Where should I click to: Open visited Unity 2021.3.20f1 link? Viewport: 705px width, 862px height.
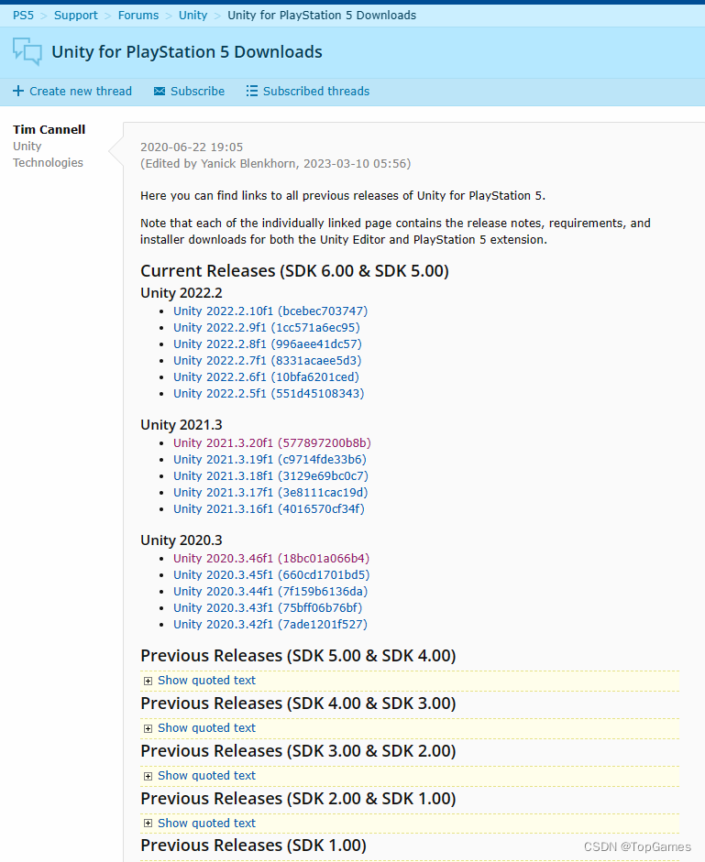click(272, 443)
